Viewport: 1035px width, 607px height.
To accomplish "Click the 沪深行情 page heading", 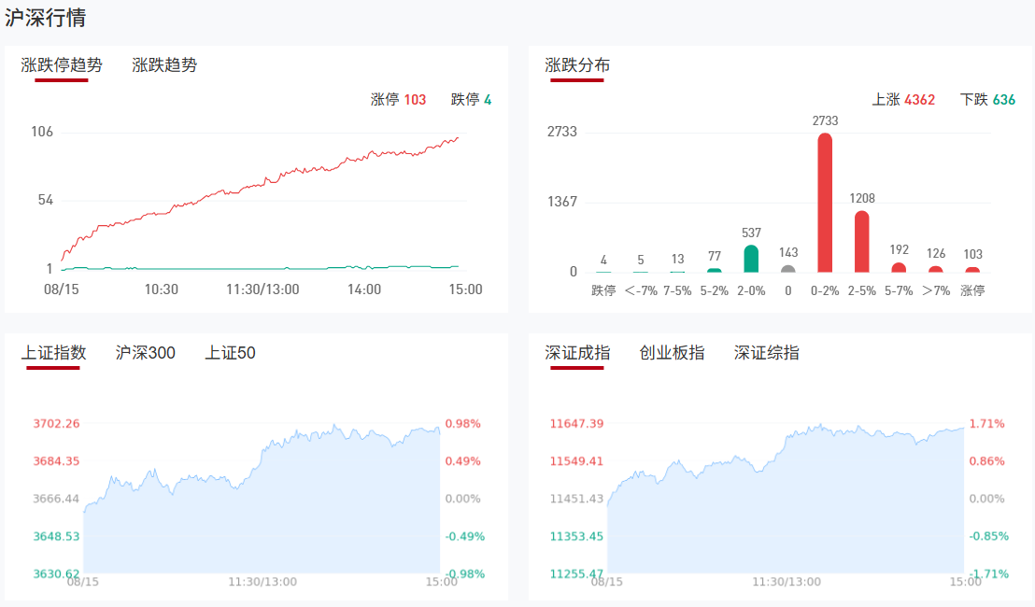I will [47, 18].
